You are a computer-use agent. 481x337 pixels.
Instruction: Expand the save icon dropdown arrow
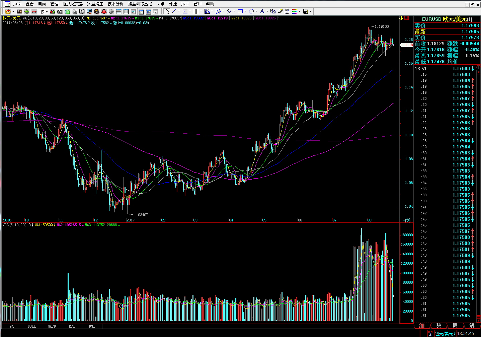(310, 11)
